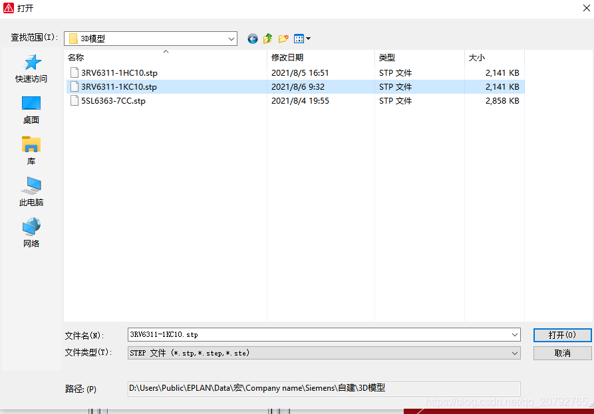Open This PC (此电脑) location
Viewport: 594px width, 414px height.
[31, 193]
